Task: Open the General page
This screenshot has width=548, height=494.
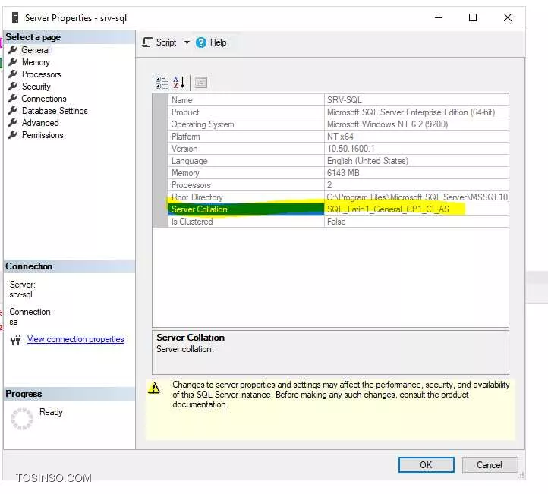Action: pyautogui.click(x=36, y=50)
